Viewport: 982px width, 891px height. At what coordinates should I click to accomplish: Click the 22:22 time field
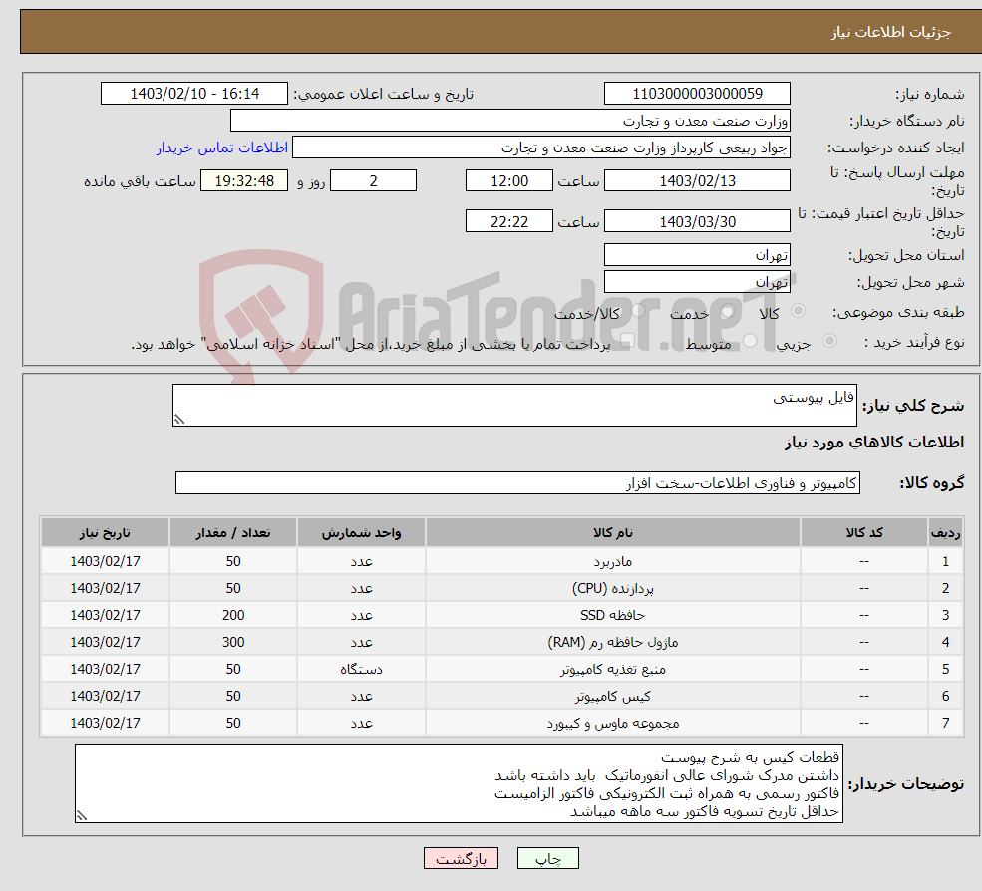coord(509,221)
